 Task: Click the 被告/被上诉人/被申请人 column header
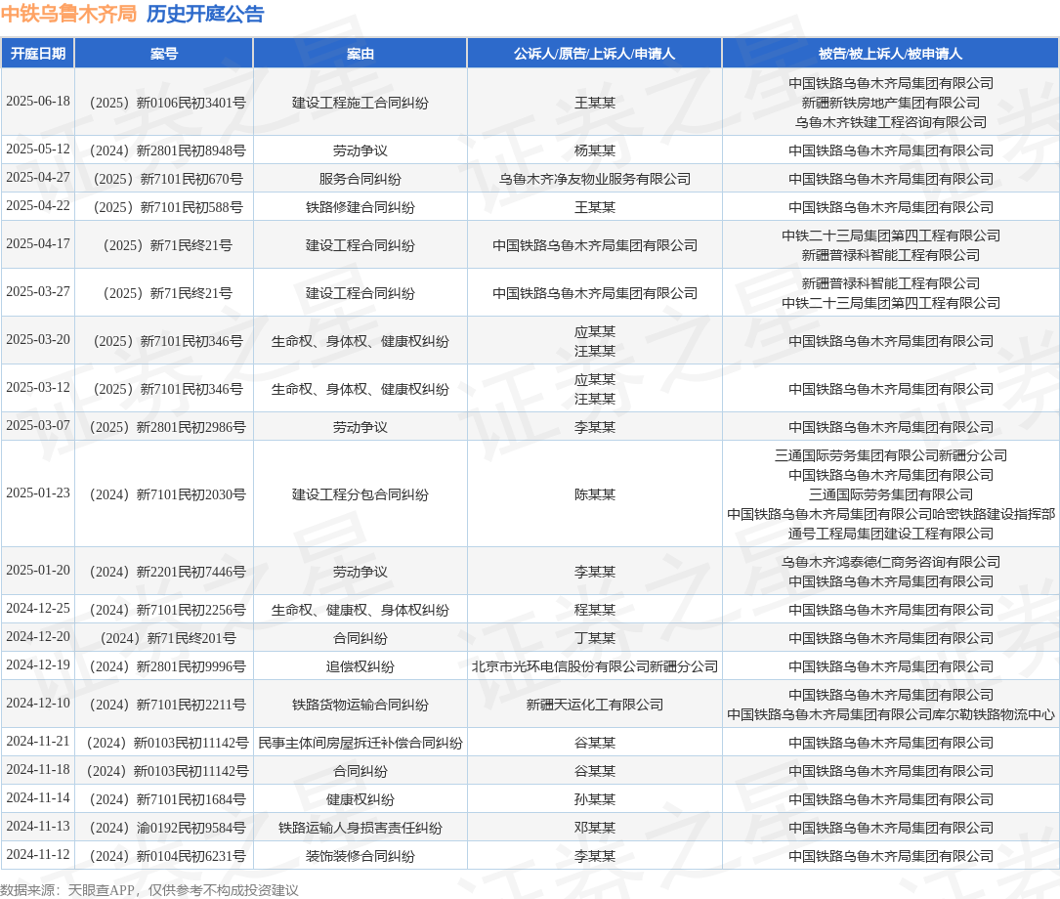coord(890,54)
